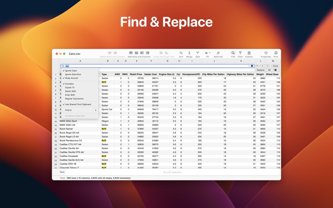Click the Replace button

click(261, 70)
